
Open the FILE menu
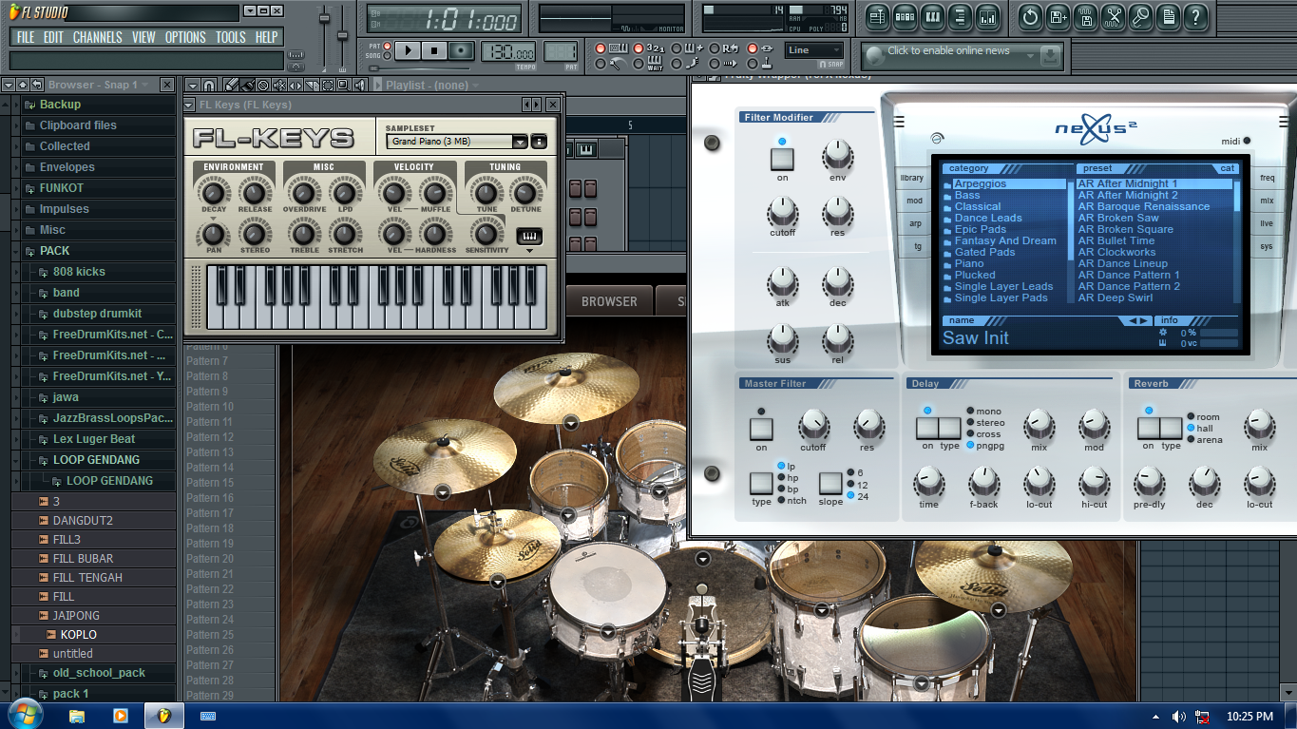click(26, 37)
